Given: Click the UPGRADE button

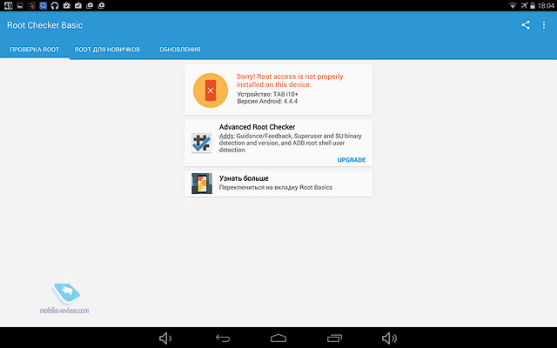Looking at the screenshot, I should coord(351,160).
